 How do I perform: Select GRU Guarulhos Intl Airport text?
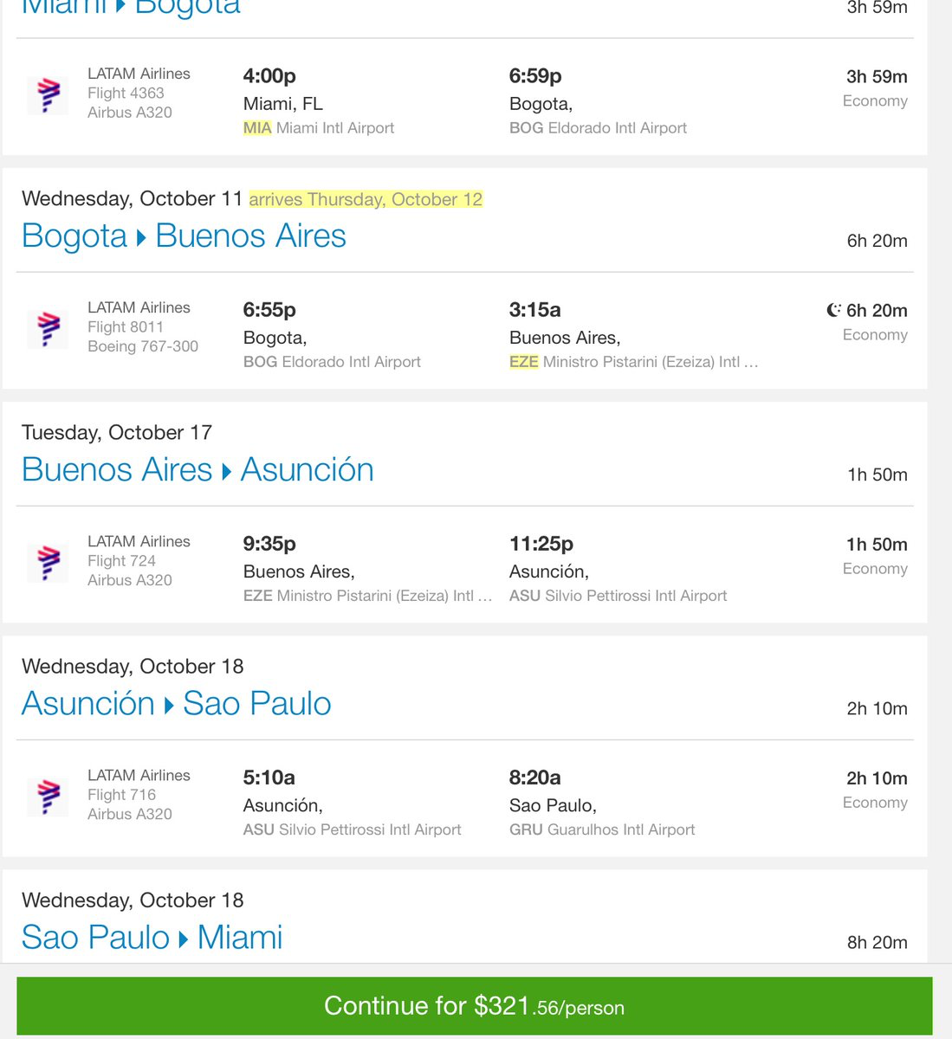(602, 829)
